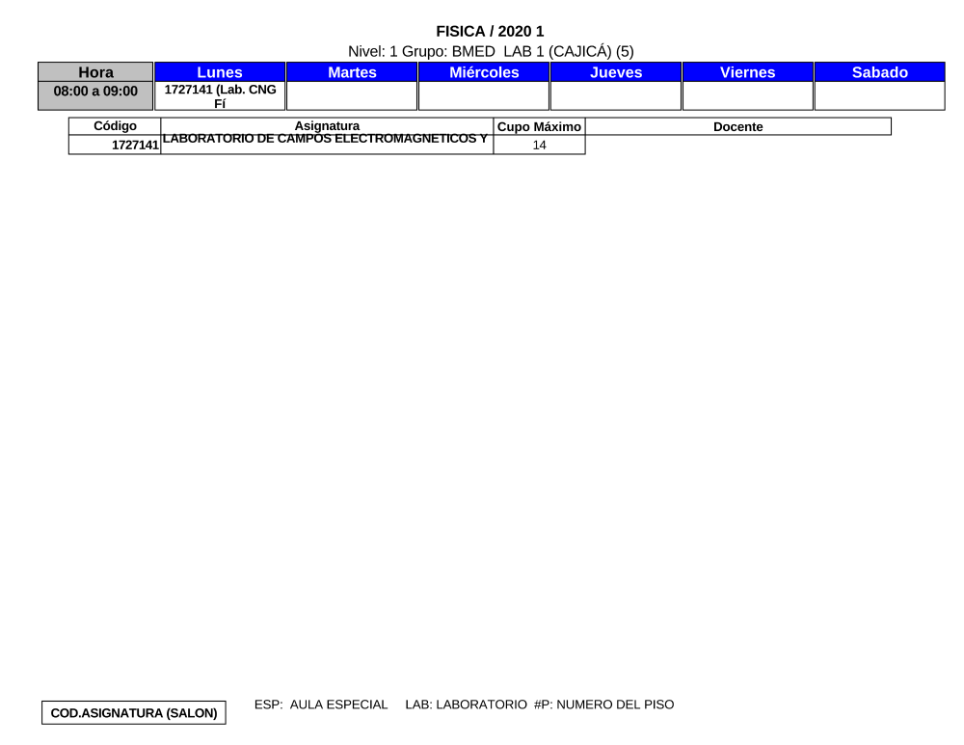This screenshot has height=745, width=964.
Task: Select the empty Jueves schedule cell
Action: pos(615,96)
